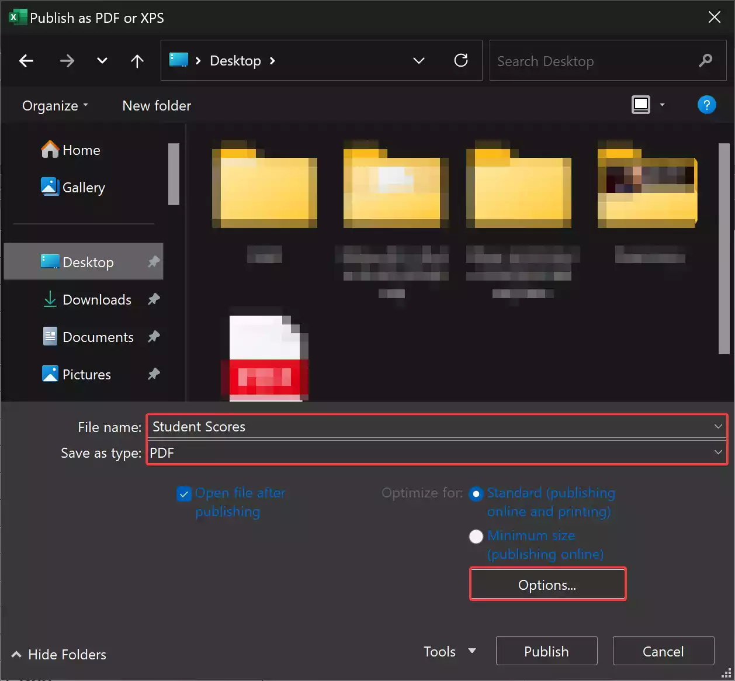Click the file list vertical scrollbar

pyautogui.click(x=724, y=248)
